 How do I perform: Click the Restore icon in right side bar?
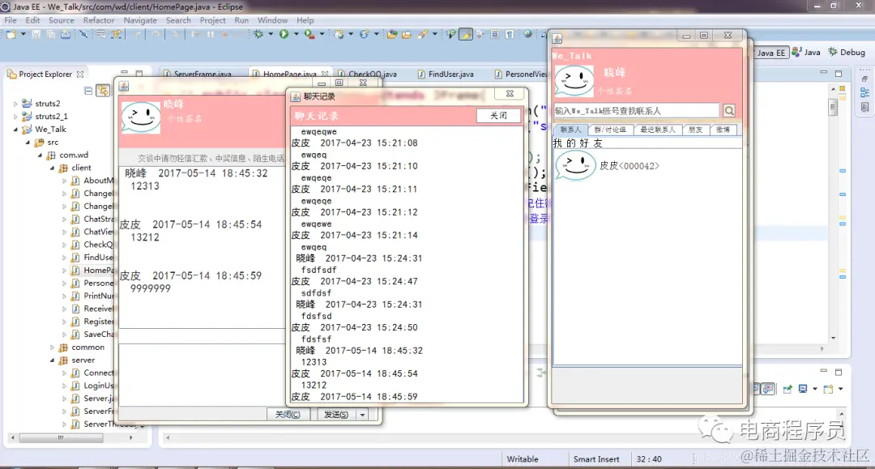[864, 79]
